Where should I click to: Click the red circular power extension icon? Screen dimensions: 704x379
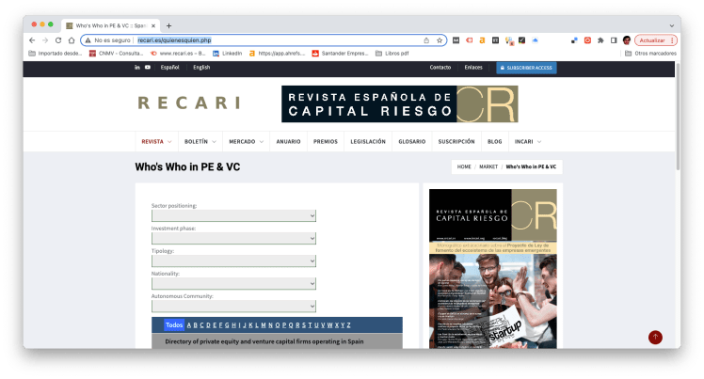point(587,40)
